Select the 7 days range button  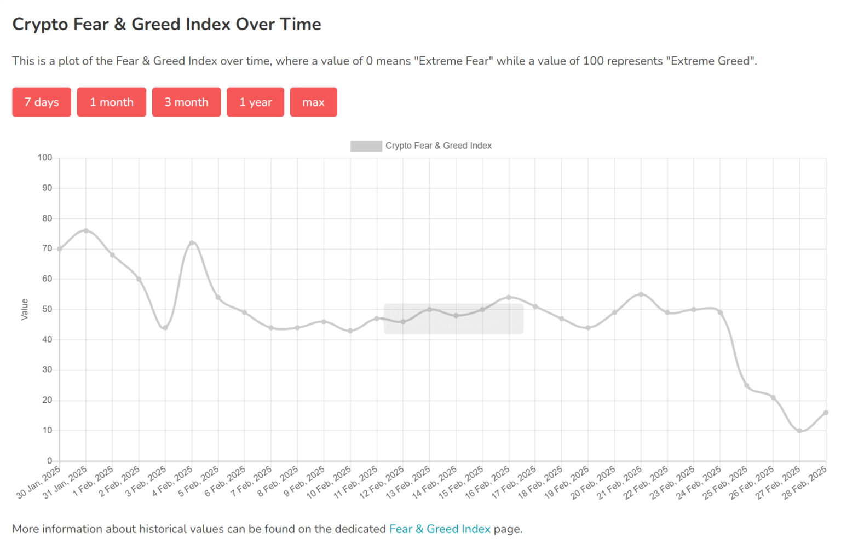click(42, 102)
